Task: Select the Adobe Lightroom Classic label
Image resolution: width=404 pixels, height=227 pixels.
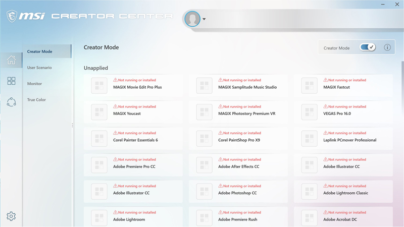Action: coord(345,193)
